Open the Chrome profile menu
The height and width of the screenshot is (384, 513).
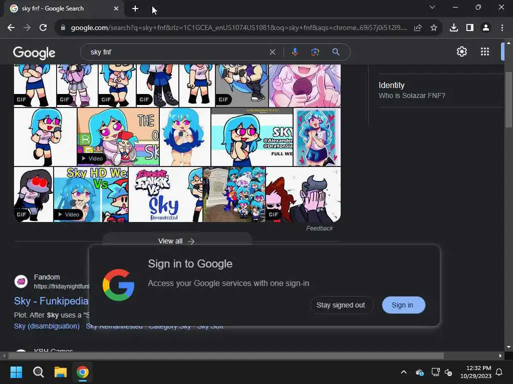(486, 28)
